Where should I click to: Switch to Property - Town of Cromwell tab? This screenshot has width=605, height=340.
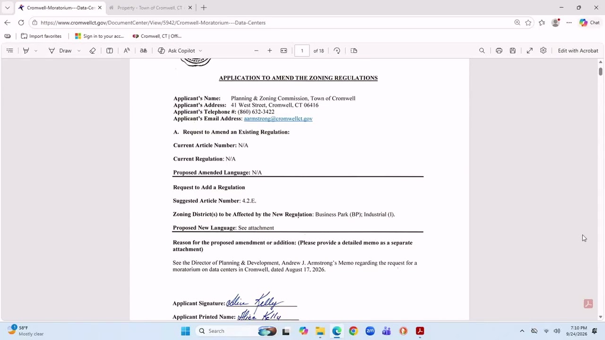pos(149,8)
